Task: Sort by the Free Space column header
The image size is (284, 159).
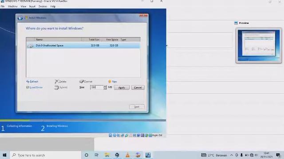Action: (x=110, y=39)
